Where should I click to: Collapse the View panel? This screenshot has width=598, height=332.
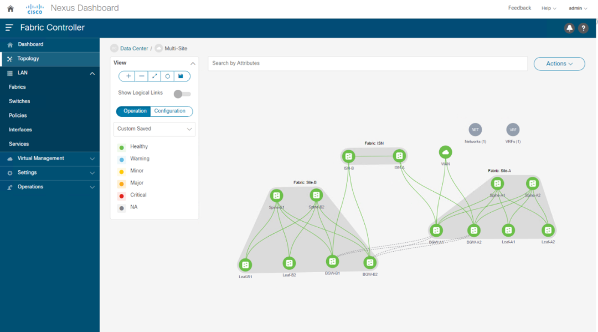[x=193, y=63]
